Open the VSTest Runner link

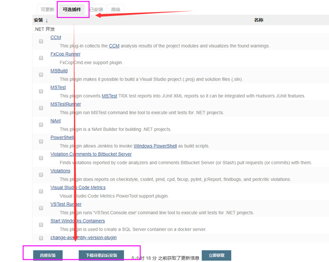66,205
